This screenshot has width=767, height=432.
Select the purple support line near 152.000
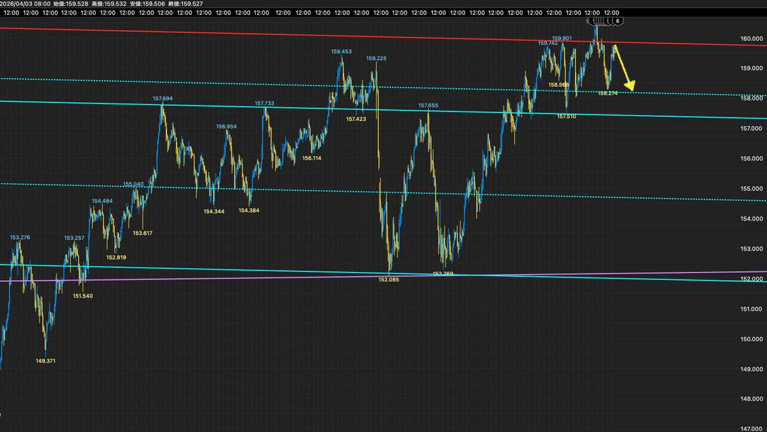384,276
